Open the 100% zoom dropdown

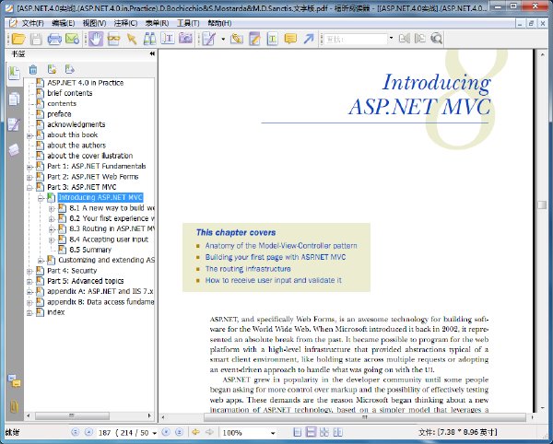click(x=273, y=433)
